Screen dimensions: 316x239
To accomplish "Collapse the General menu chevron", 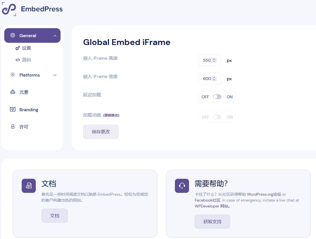I will tap(55, 36).
